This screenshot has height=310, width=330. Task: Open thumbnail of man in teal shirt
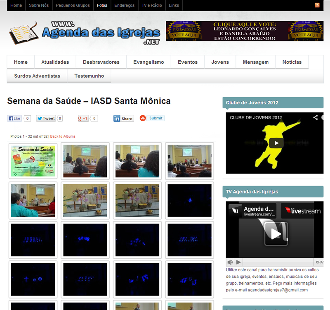point(33,200)
